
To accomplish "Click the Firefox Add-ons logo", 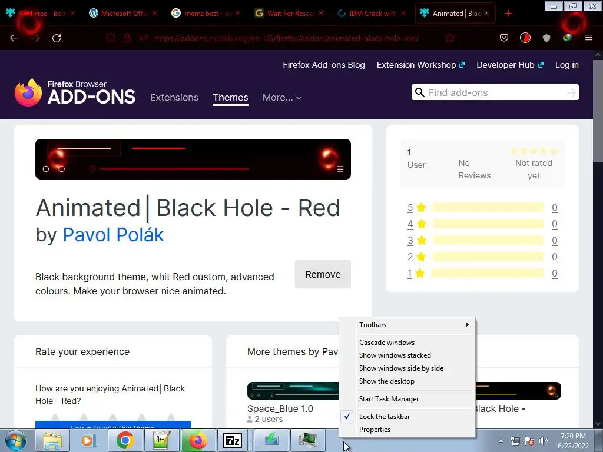I will [x=75, y=92].
